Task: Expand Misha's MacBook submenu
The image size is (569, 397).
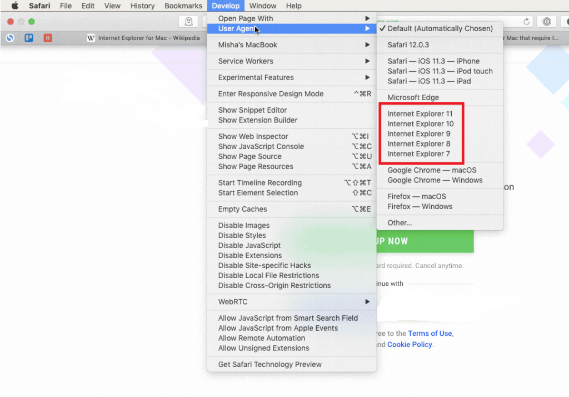Action: click(292, 45)
